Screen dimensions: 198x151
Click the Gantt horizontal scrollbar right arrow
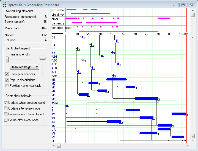click(x=188, y=146)
